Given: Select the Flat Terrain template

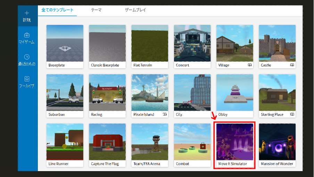Looking at the screenshot, I should (x=150, y=43).
